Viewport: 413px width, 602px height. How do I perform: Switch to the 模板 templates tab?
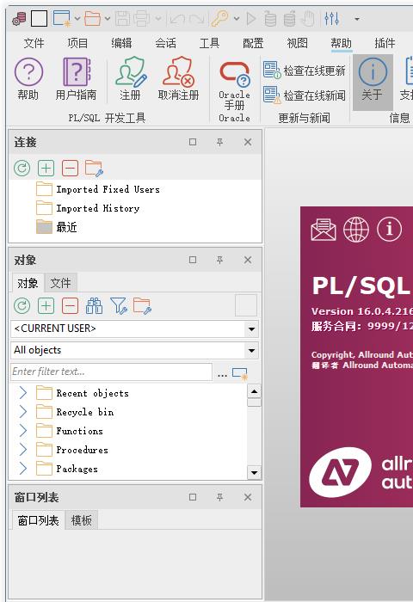click(82, 520)
